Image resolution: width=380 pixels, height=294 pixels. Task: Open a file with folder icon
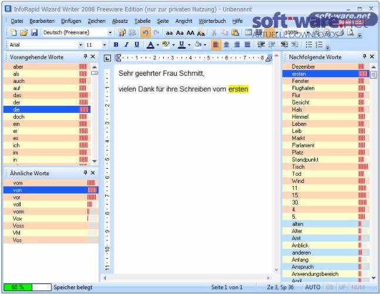(x=23, y=32)
